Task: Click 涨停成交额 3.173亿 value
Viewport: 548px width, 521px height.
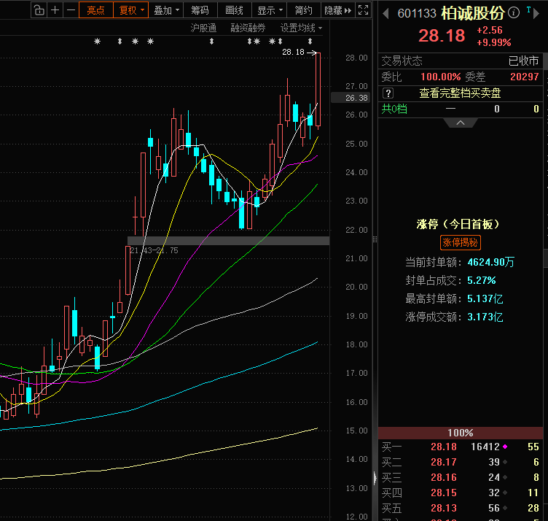Action: [485, 317]
